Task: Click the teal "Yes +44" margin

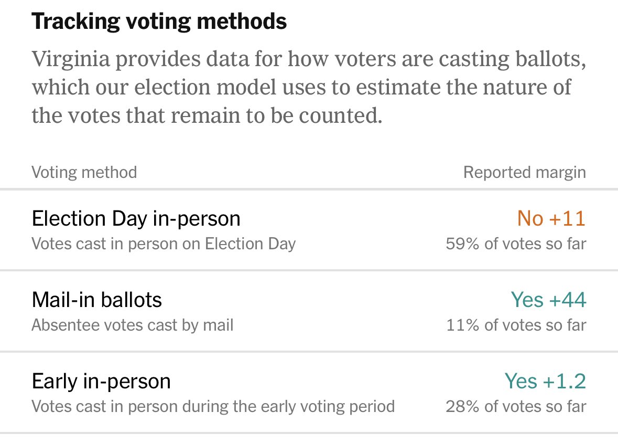Action: (548, 300)
